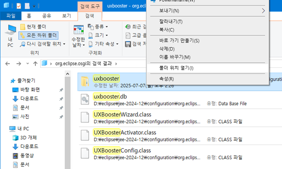
Task: Click the Explorer window icon in title bar
Action: (x=7, y=6)
